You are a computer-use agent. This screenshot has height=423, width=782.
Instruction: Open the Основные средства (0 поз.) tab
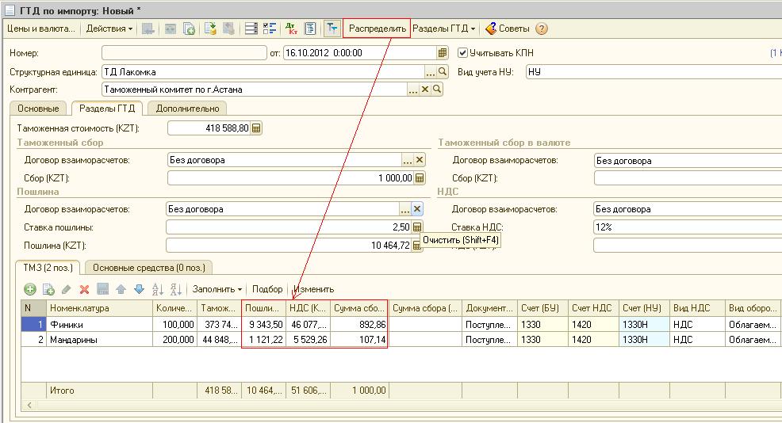[x=148, y=268]
